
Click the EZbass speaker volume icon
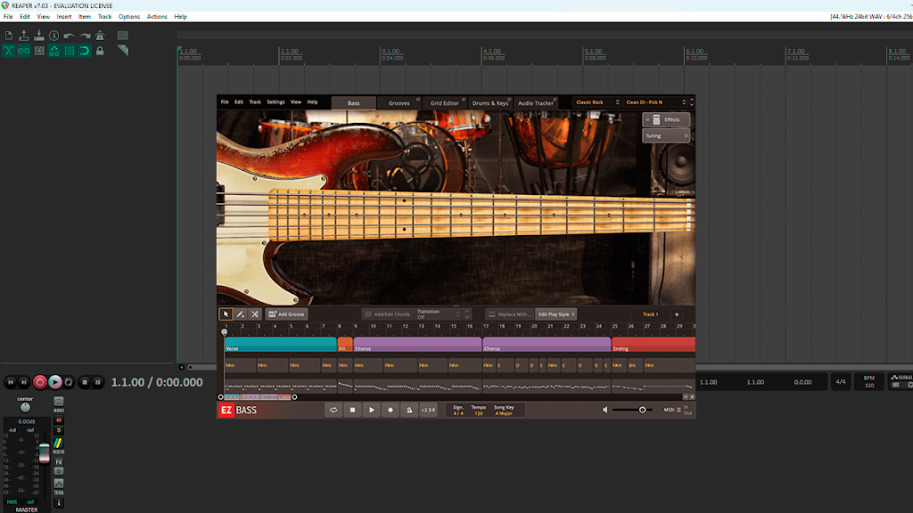tap(605, 410)
